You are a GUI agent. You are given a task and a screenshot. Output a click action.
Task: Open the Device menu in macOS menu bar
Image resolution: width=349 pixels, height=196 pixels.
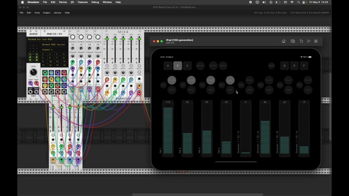pyautogui.click(x=63, y=2)
